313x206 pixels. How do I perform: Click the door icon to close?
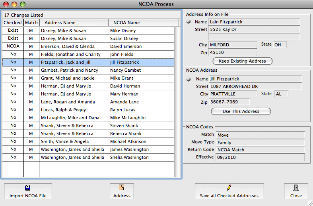[x=296, y=188]
